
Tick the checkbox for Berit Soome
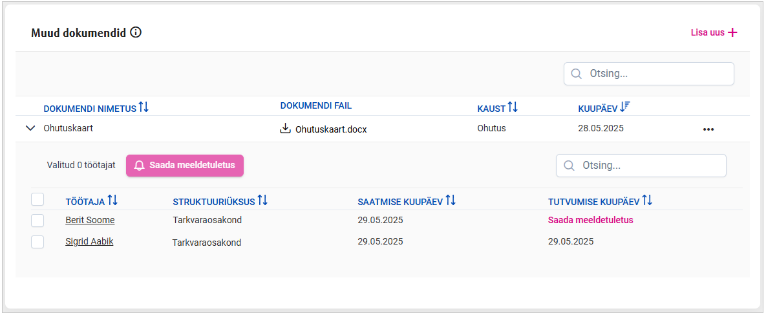[x=37, y=221]
